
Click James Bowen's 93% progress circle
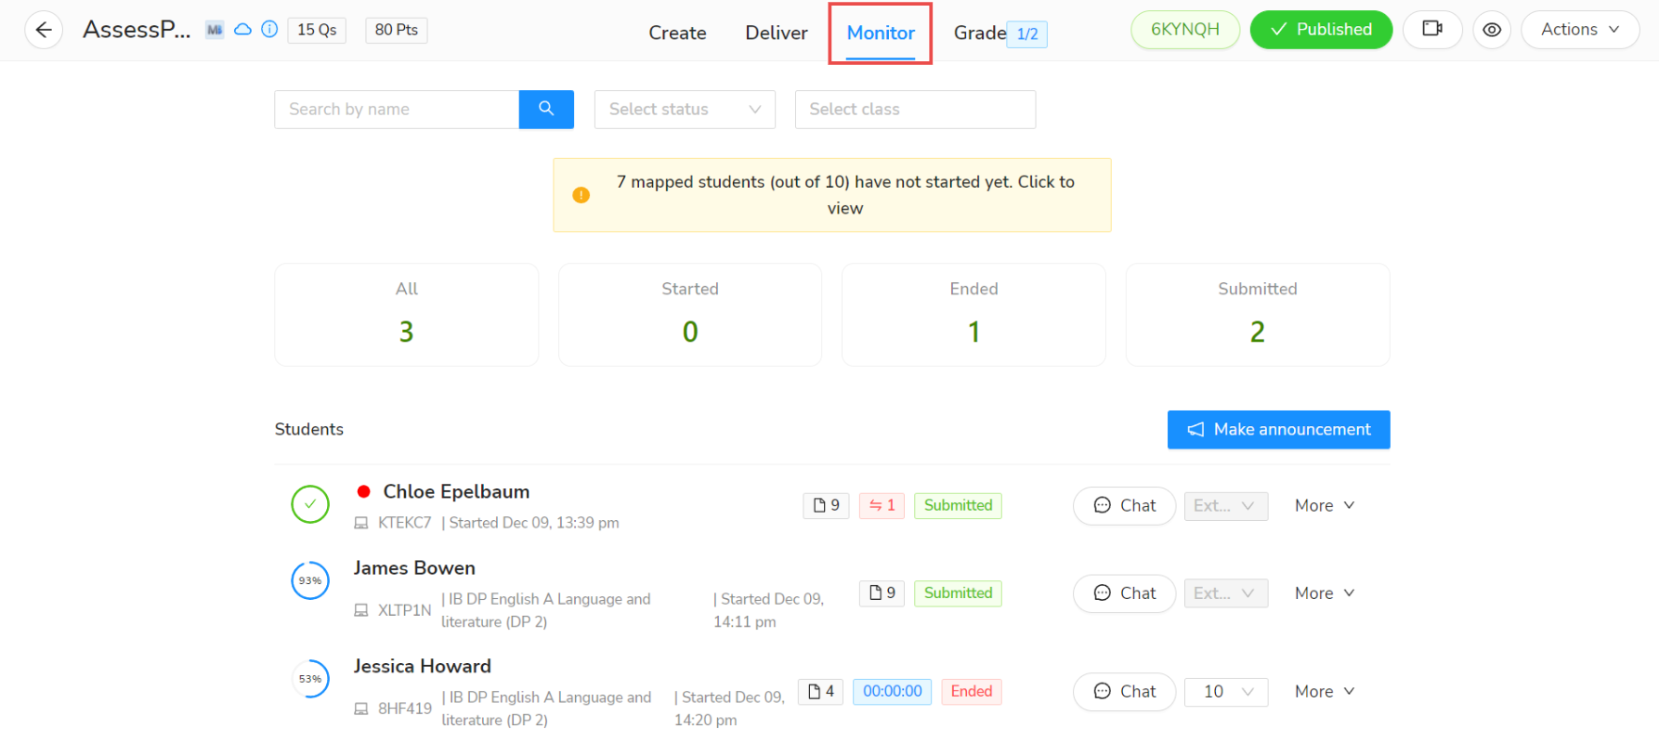point(310,580)
